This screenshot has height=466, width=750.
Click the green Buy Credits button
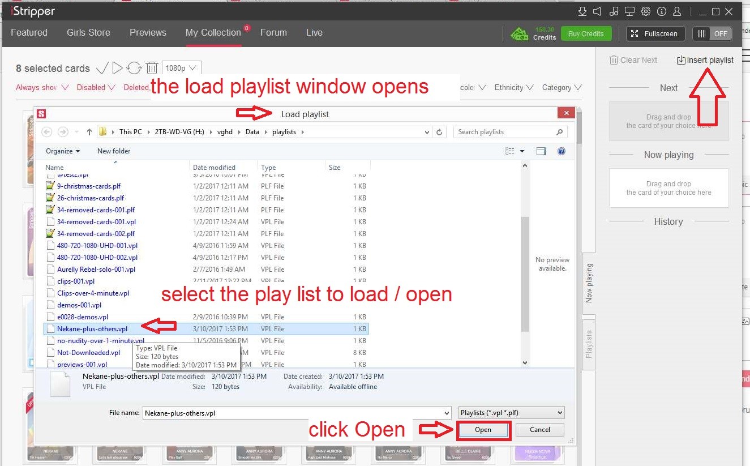[x=585, y=33]
